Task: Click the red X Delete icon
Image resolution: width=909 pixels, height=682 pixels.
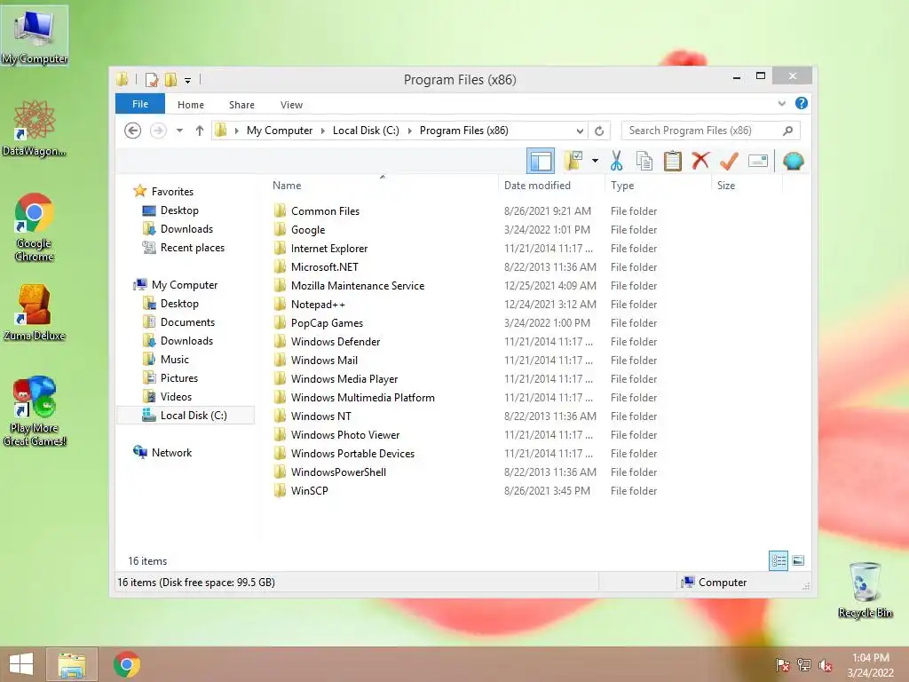Action: 700,160
